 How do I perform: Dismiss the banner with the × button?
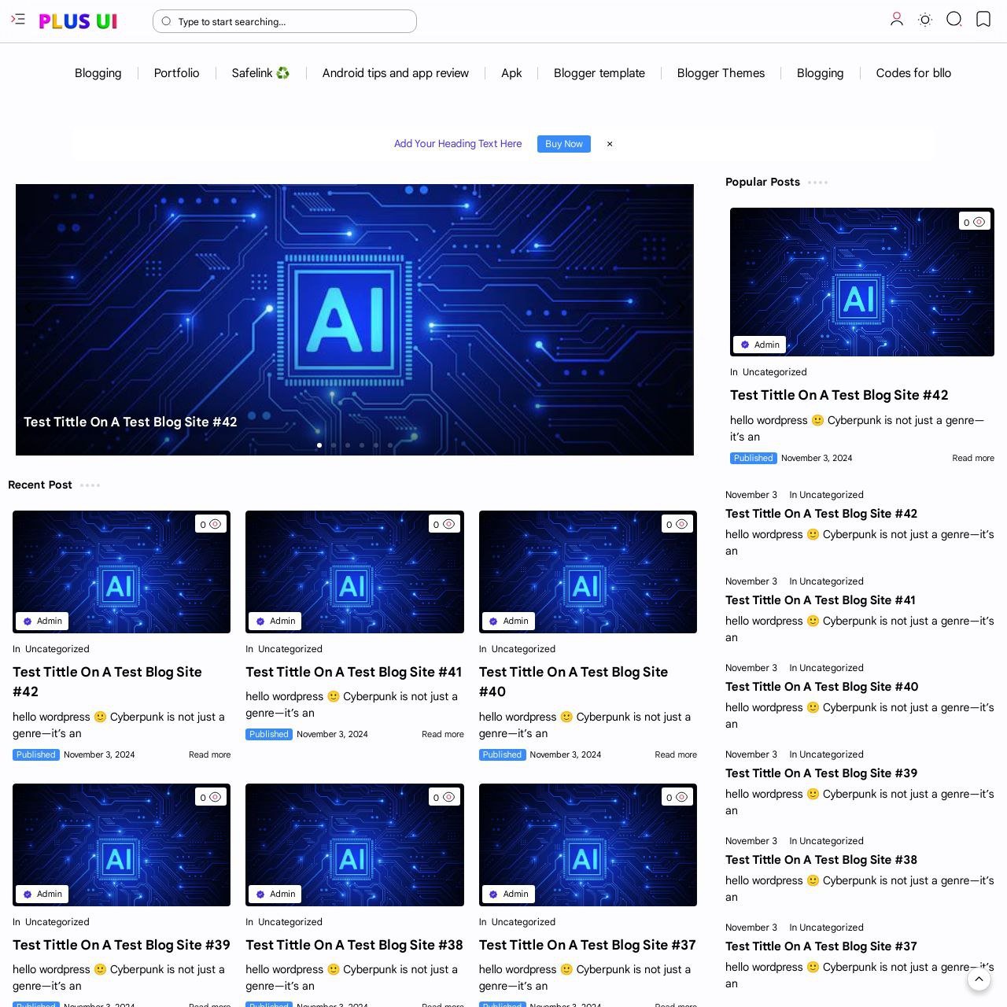click(x=610, y=144)
